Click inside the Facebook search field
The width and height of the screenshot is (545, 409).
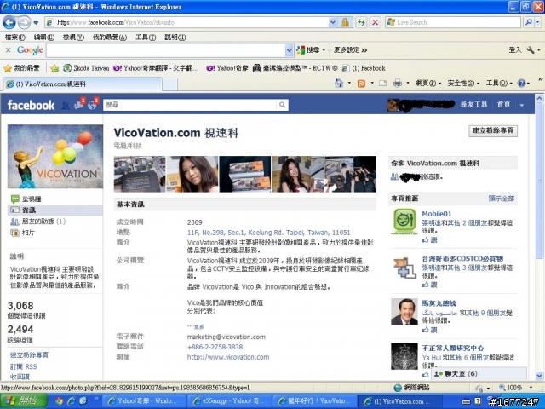(x=190, y=105)
